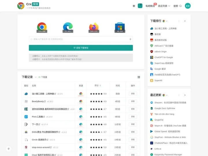
Task: Go to previous page of 下载排行
Action: 179,21
